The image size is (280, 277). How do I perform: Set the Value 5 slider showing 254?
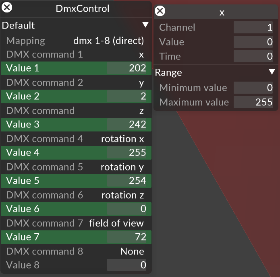click(x=76, y=181)
